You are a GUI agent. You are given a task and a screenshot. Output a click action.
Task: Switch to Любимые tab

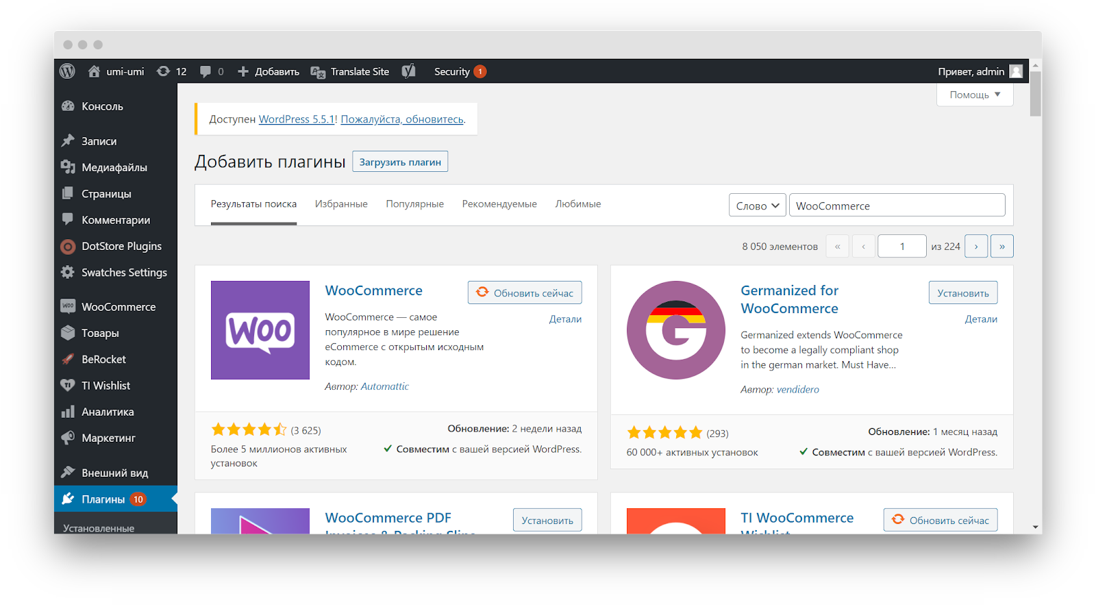578,204
